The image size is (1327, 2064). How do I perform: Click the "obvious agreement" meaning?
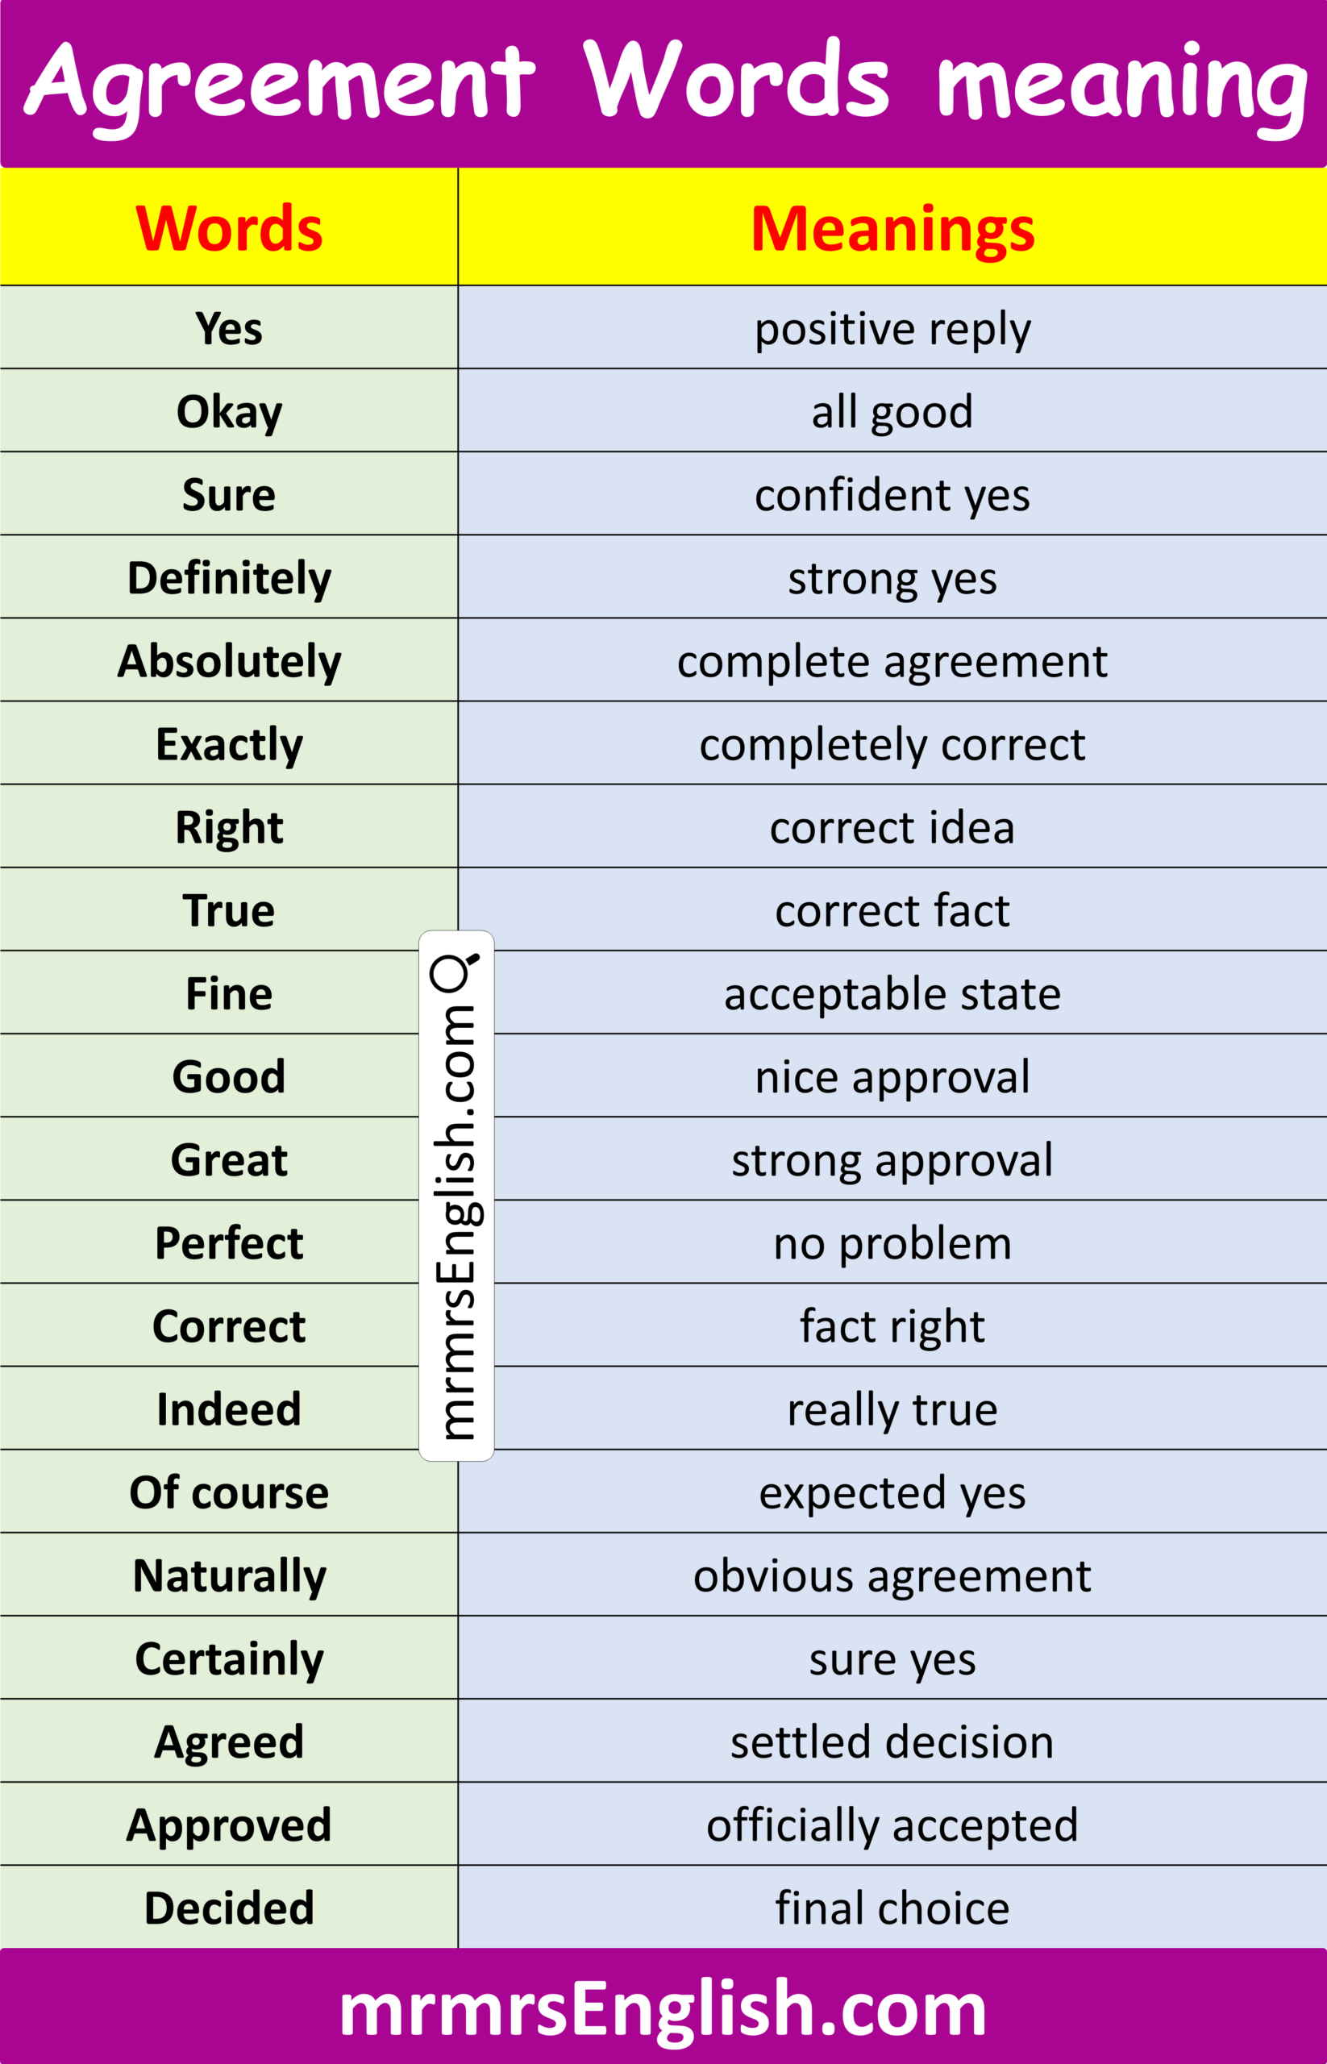pos(892,1575)
